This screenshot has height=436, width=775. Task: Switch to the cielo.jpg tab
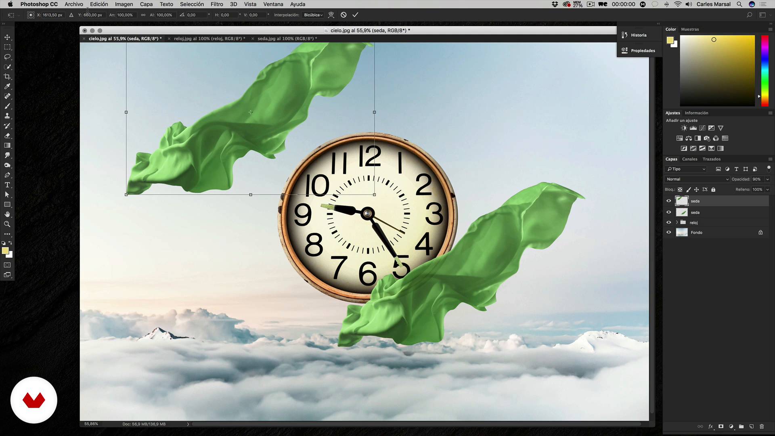click(x=126, y=38)
